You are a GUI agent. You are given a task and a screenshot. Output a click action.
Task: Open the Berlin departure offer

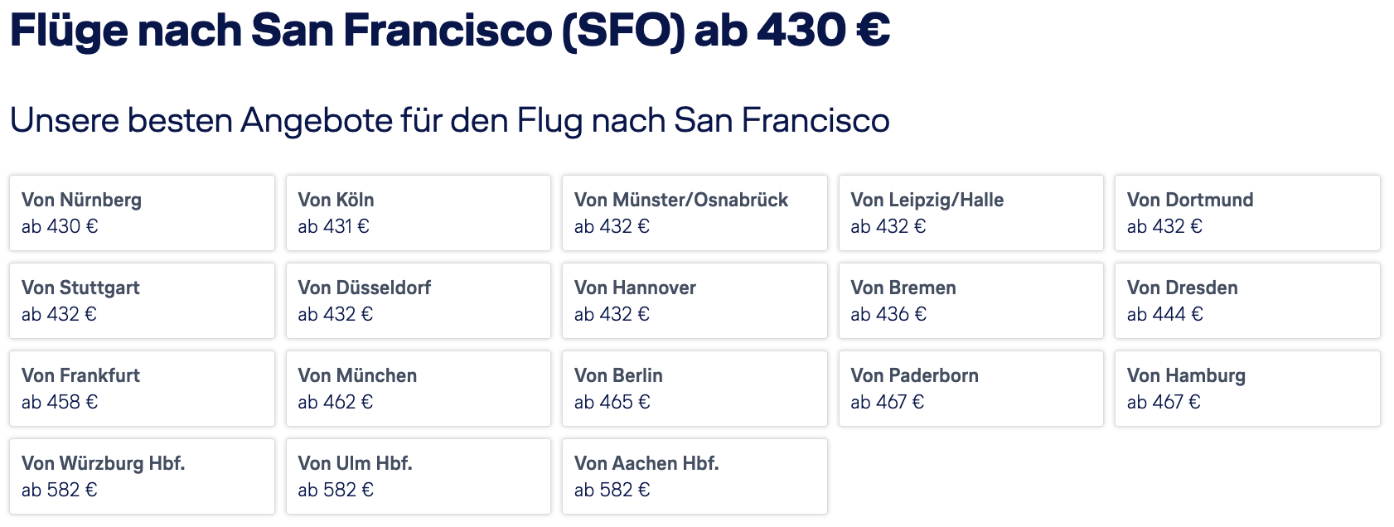[x=695, y=389]
